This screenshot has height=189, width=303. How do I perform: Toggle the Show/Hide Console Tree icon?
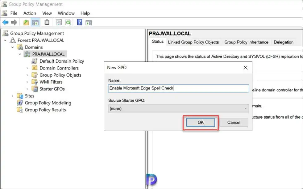click(x=35, y=23)
